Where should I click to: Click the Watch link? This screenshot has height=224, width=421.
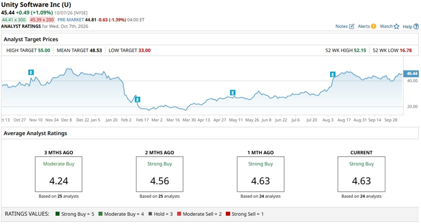point(386,26)
